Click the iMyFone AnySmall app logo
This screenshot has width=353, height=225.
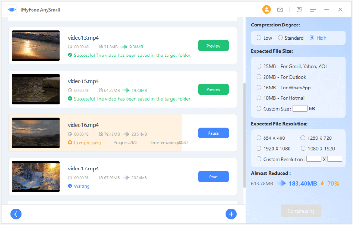[x=12, y=10]
